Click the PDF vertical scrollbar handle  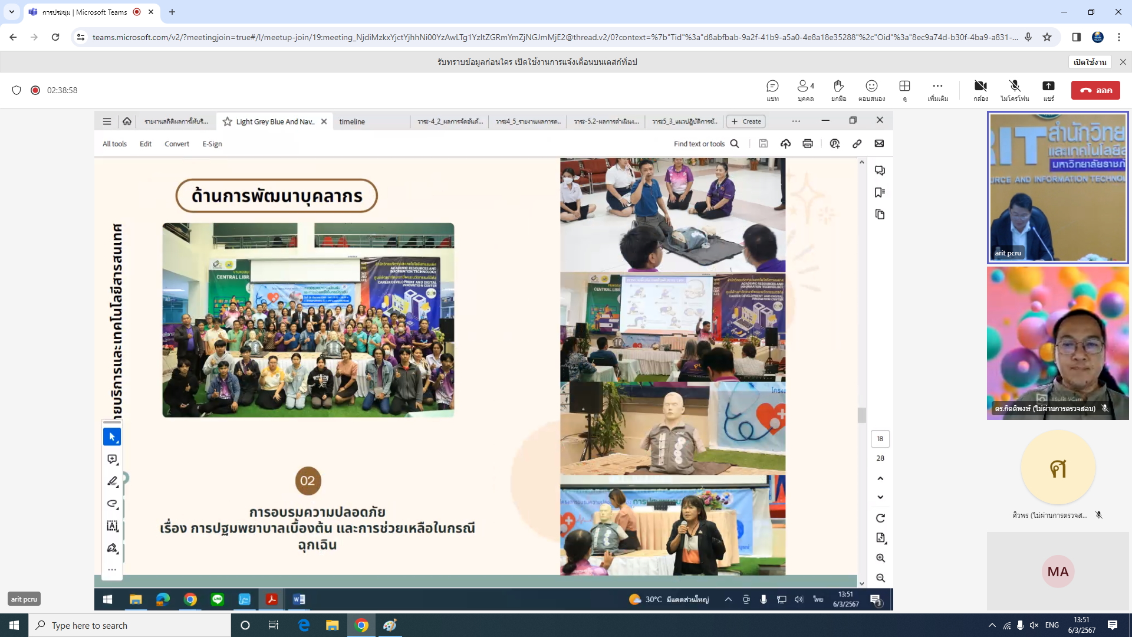click(x=861, y=415)
